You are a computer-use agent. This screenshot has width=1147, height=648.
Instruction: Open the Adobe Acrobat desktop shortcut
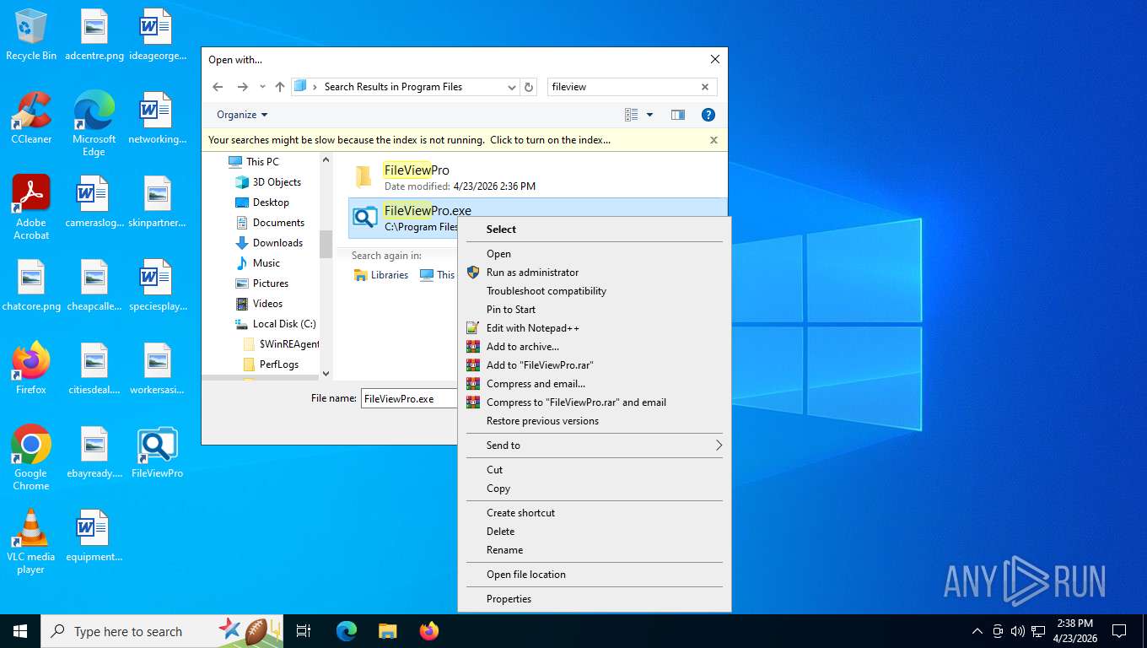pyautogui.click(x=31, y=208)
